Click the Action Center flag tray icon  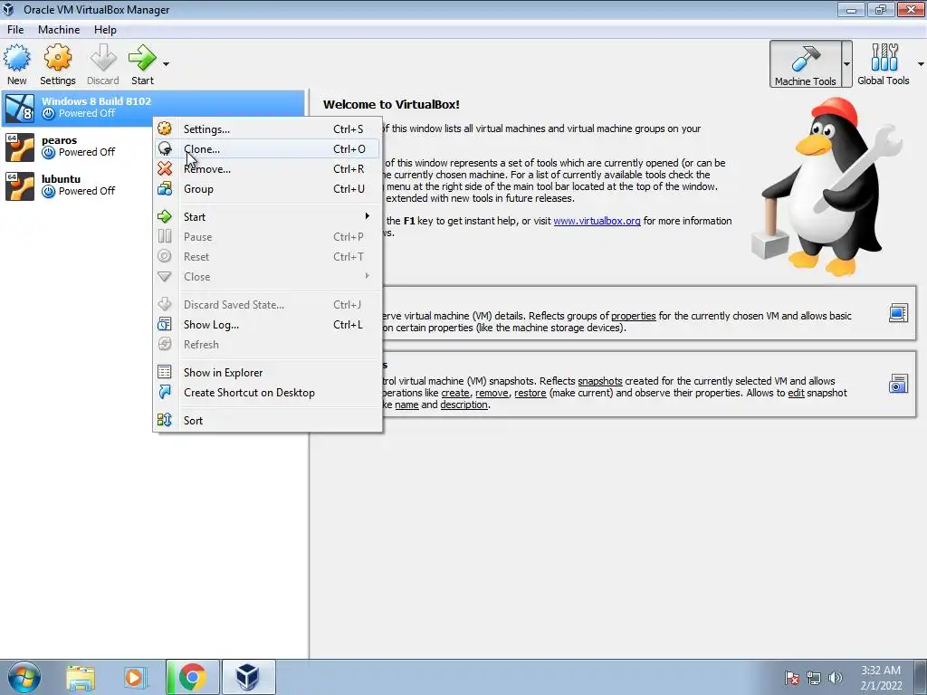[792, 678]
